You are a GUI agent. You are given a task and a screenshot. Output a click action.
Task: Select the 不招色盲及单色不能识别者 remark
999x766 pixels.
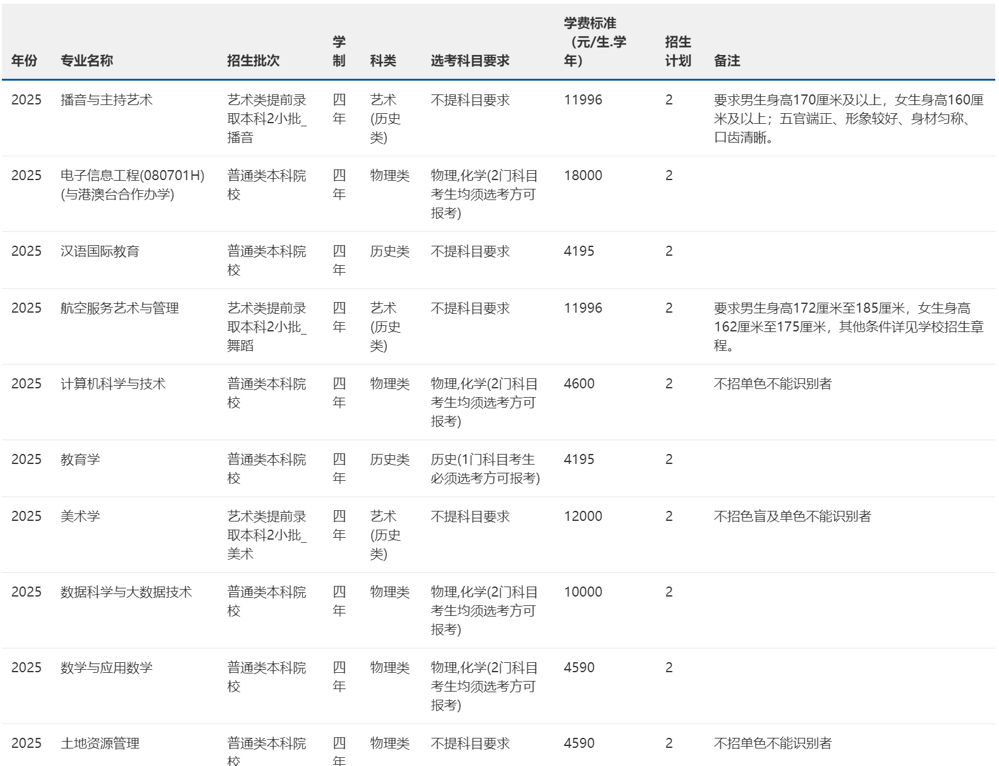click(792, 517)
